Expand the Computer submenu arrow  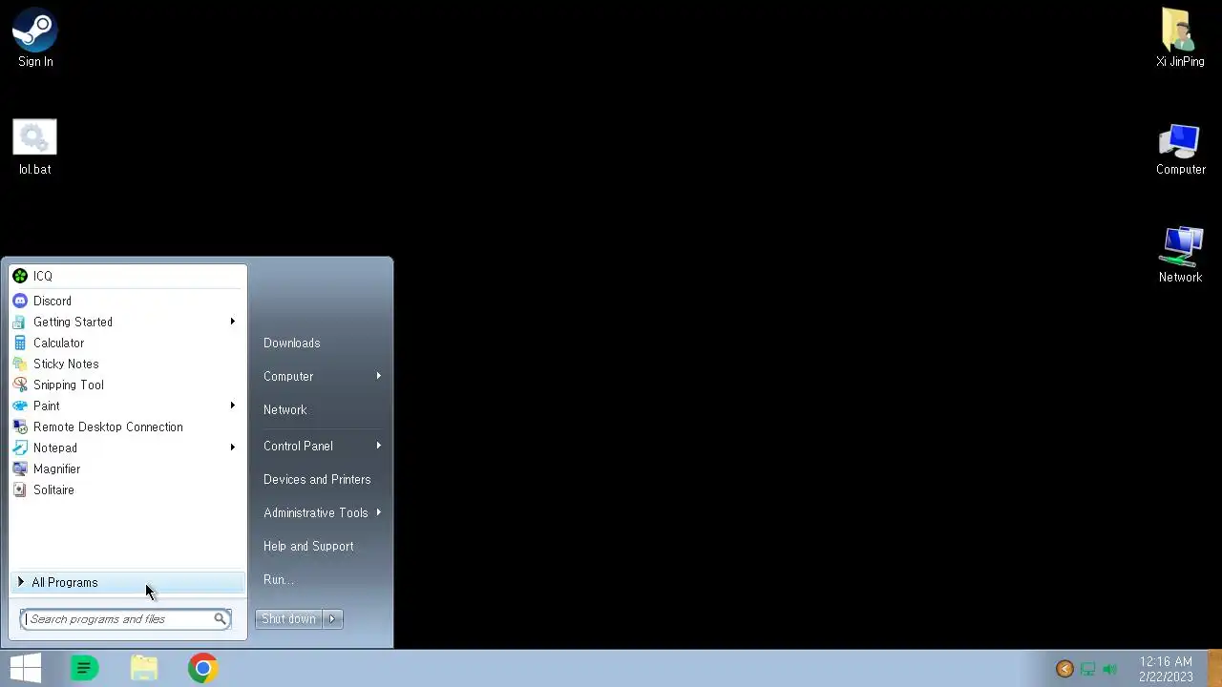point(379,376)
